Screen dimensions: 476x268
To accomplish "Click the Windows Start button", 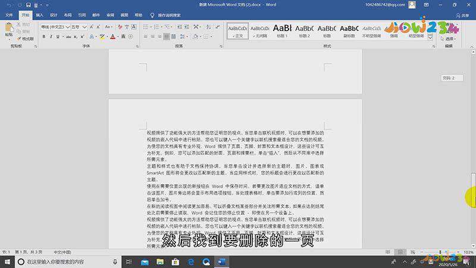I will (7, 261).
